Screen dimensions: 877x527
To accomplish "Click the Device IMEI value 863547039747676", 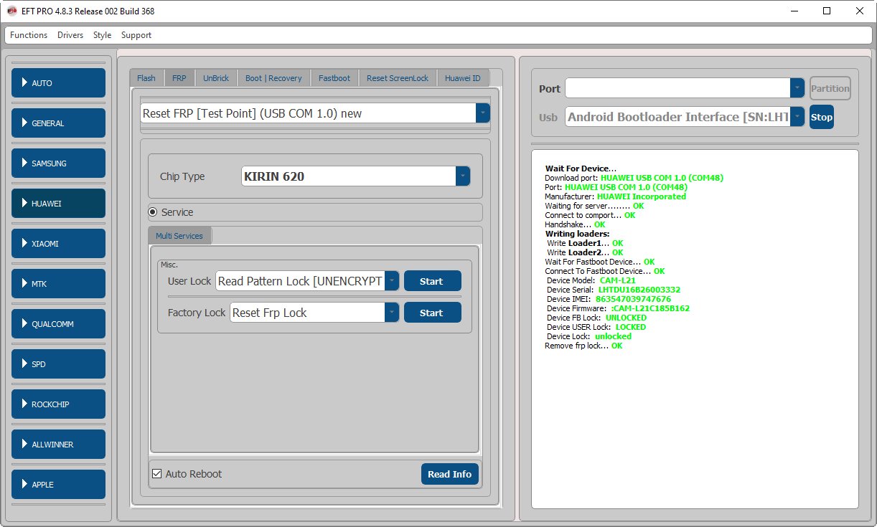I will [x=633, y=299].
